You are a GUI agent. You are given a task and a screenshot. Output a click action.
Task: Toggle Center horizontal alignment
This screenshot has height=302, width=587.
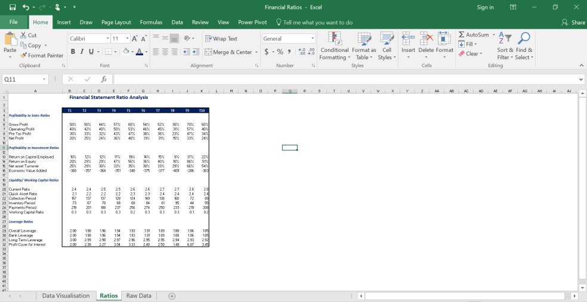pos(165,52)
